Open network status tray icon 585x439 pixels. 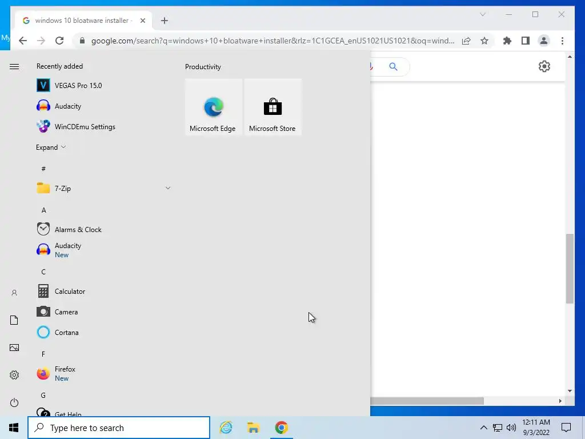(498, 428)
